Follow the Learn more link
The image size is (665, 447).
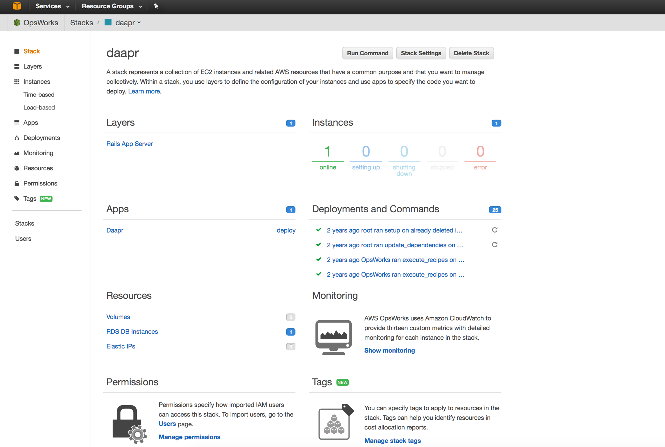pyautogui.click(x=144, y=91)
